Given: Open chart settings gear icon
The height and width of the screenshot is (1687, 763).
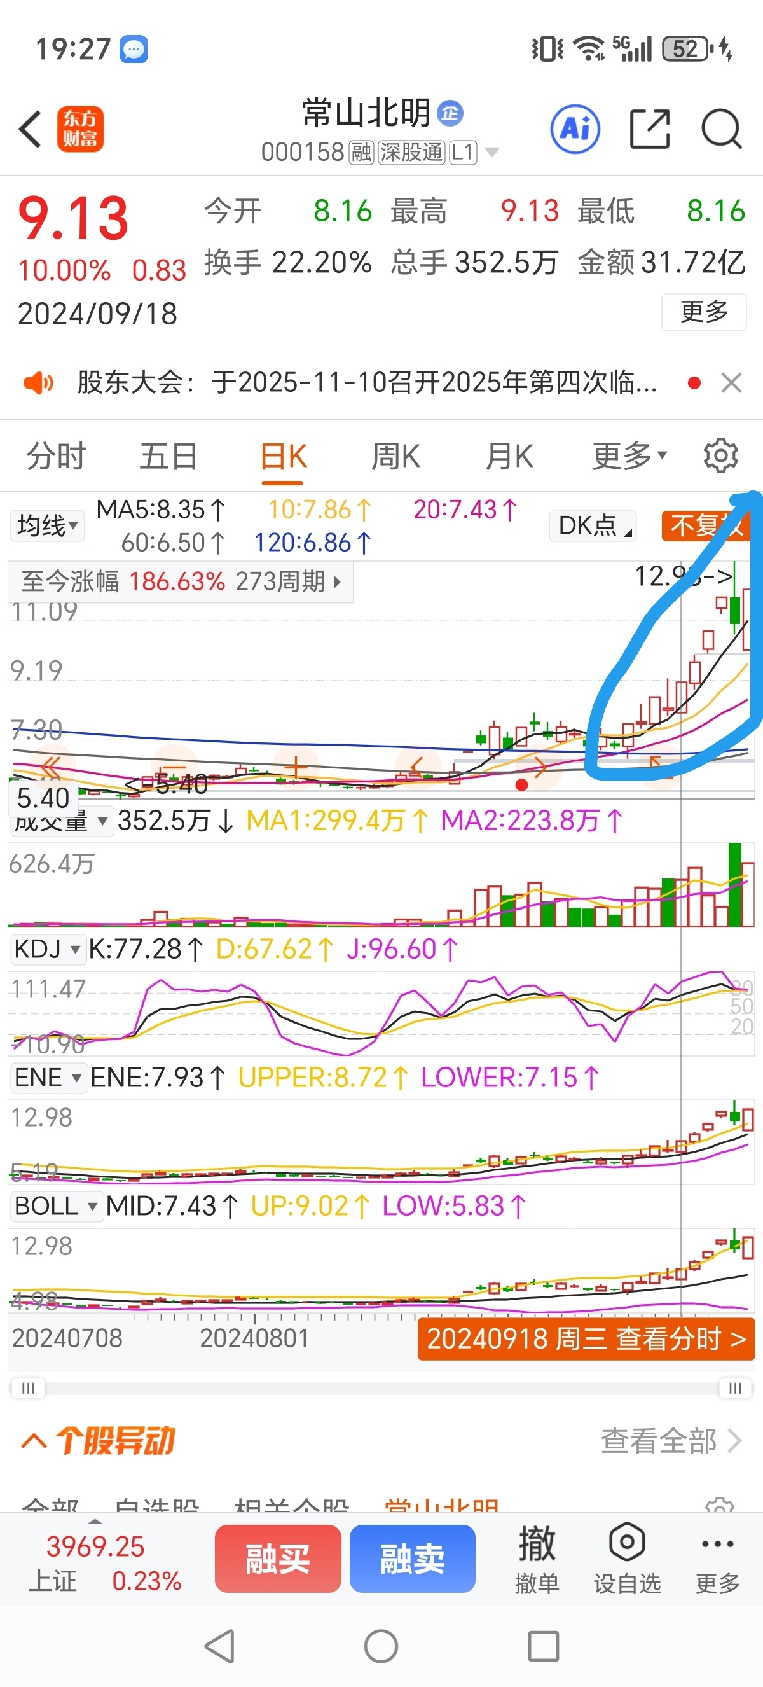Looking at the screenshot, I should 720,455.
